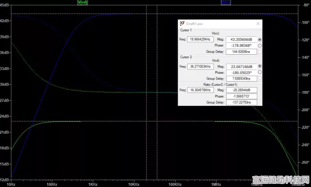The height and width of the screenshot is (187, 311).
Task: Click Ratio Group Delay field -137.22793ns
Action: 241,102
